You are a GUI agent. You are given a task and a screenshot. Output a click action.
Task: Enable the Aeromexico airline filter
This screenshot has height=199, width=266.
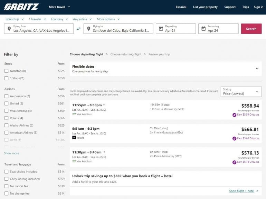[x=7, y=96]
